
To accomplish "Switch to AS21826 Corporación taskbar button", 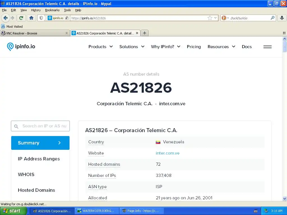I will point(52,211).
